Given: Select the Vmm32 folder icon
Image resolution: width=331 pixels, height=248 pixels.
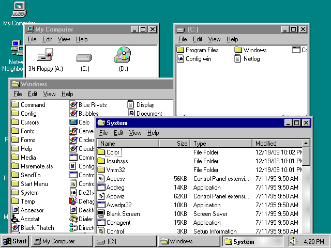Looking at the screenshot, I should pos(101,170).
